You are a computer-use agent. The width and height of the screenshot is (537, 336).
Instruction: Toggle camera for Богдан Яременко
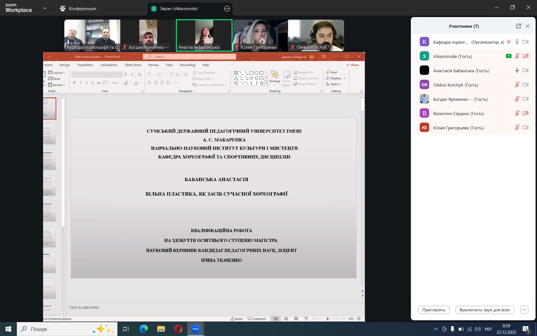[526, 99]
